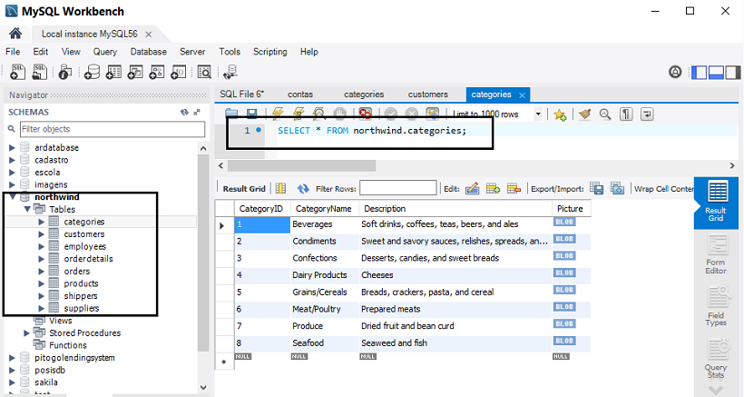Switch to the customers tab
The width and height of the screenshot is (744, 397).
click(428, 94)
